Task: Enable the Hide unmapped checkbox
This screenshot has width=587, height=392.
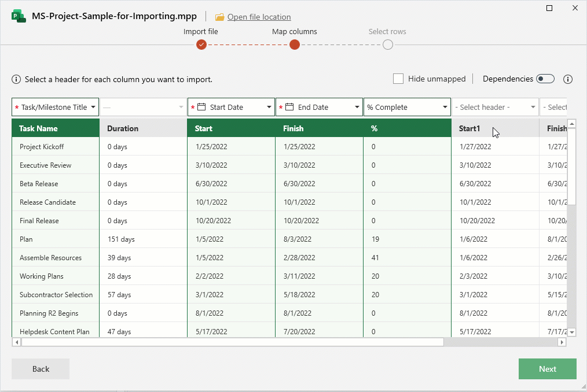Action: click(398, 79)
